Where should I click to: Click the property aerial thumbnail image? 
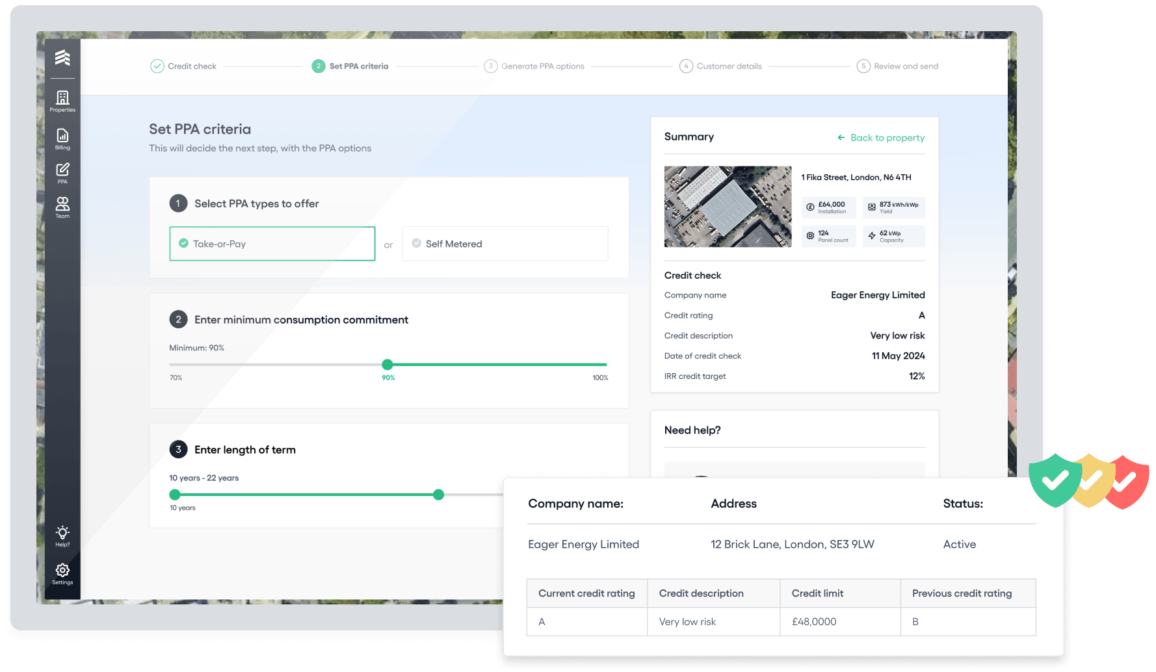tap(728, 207)
